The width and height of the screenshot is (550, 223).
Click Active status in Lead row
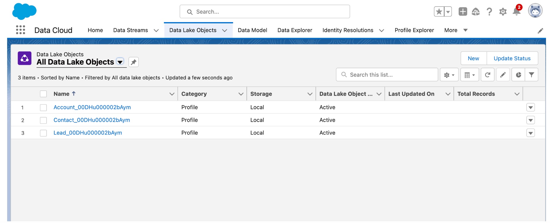click(327, 133)
